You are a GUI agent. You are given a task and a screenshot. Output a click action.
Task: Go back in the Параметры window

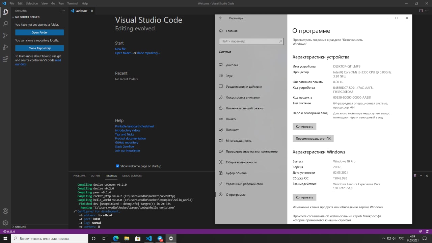click(x=221, y=18)
